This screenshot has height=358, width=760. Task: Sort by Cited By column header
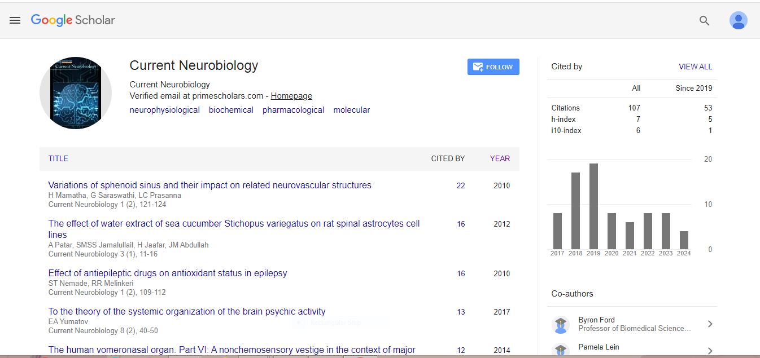click(448, 158)
